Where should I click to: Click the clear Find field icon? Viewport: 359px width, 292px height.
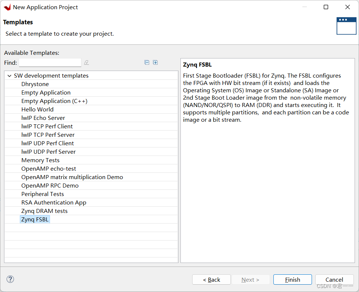(x=86, y=63)
